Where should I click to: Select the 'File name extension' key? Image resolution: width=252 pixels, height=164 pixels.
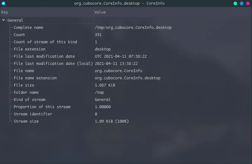[35, 78]
